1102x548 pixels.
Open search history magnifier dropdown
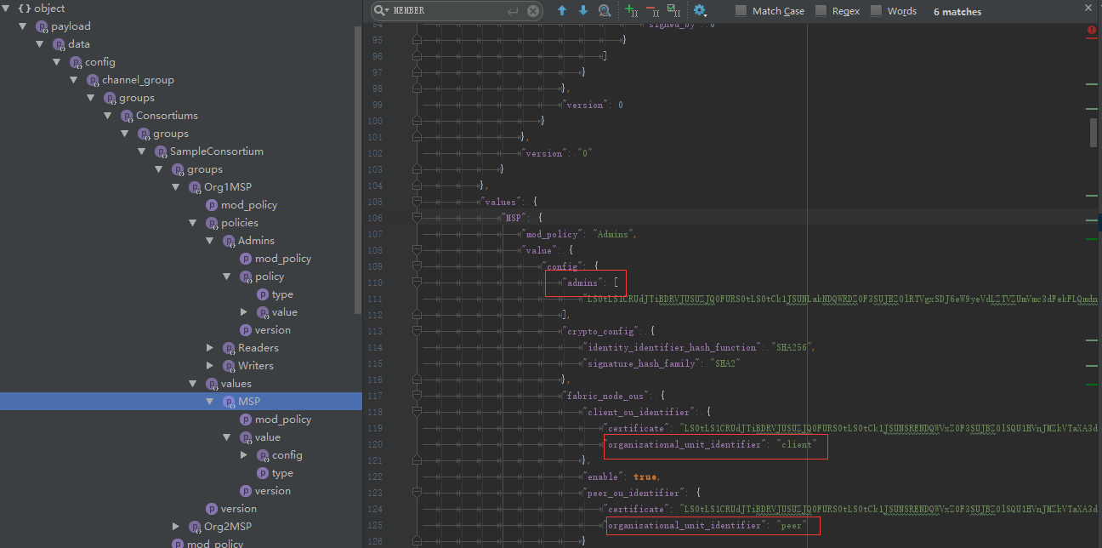[x=382, y=10]
